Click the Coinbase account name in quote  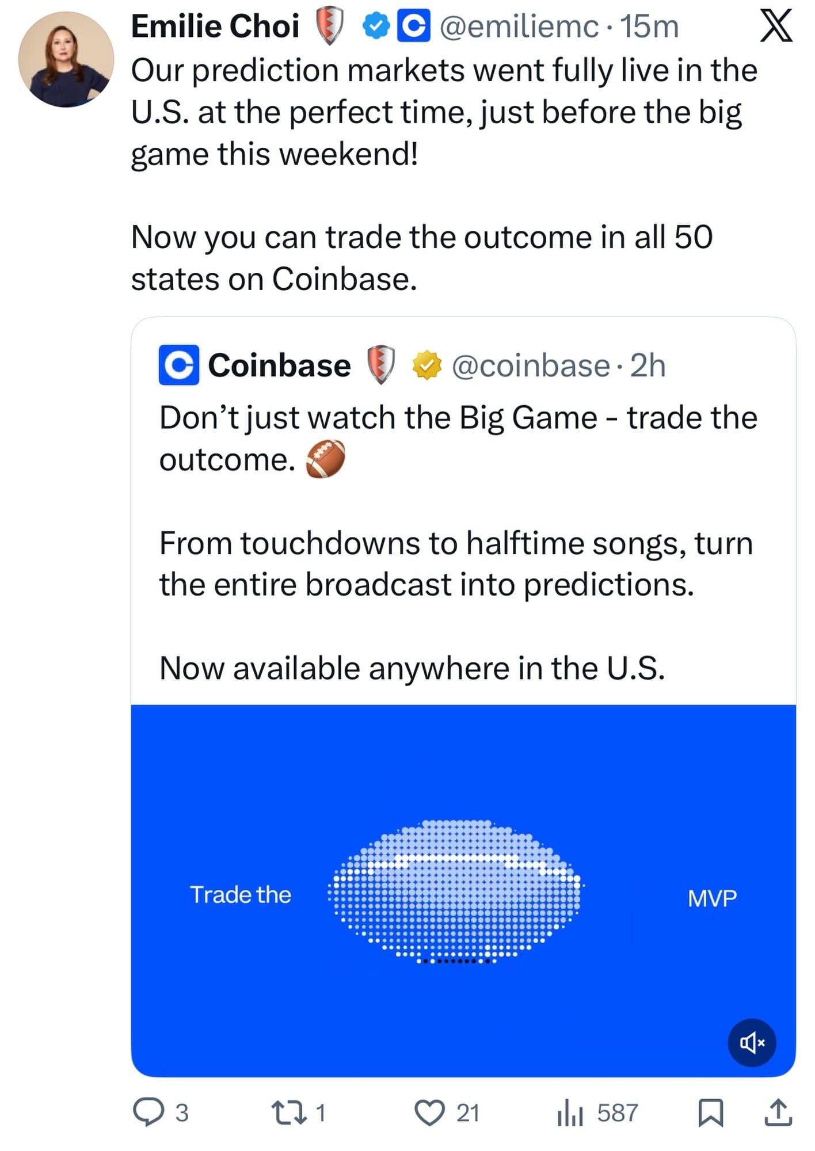coord(279,365)
